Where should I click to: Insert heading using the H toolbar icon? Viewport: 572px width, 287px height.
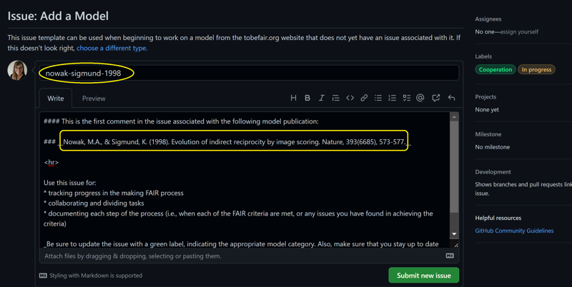click(293, 98)
